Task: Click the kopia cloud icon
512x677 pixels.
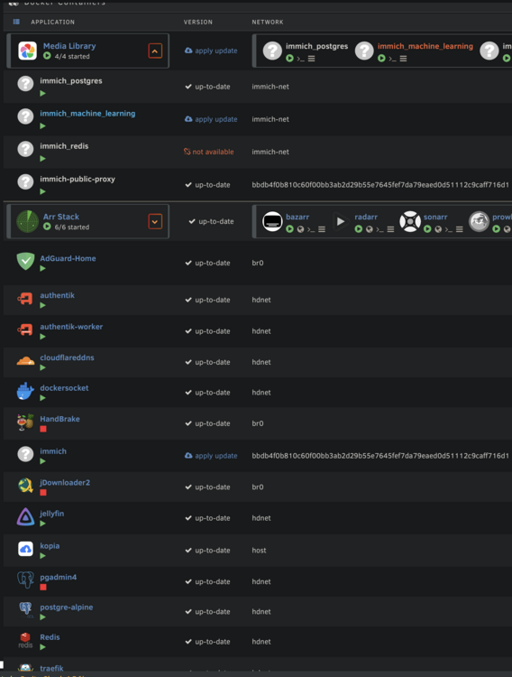Action: (26, 549)
